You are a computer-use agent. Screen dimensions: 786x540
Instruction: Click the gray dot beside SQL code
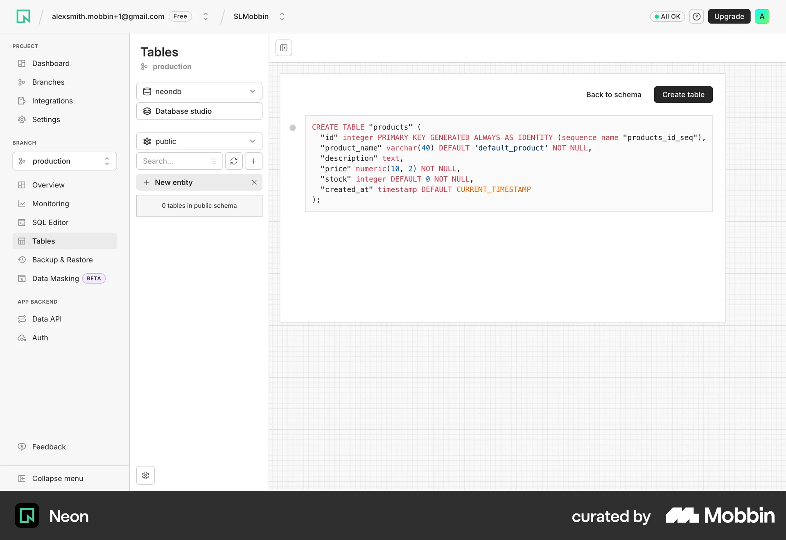(293, 128)
